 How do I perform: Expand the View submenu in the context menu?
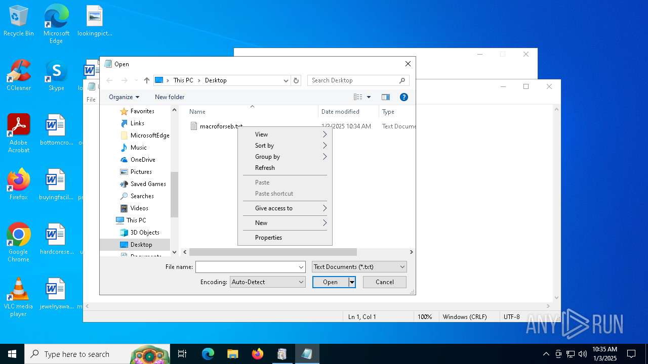pos(285,134)
